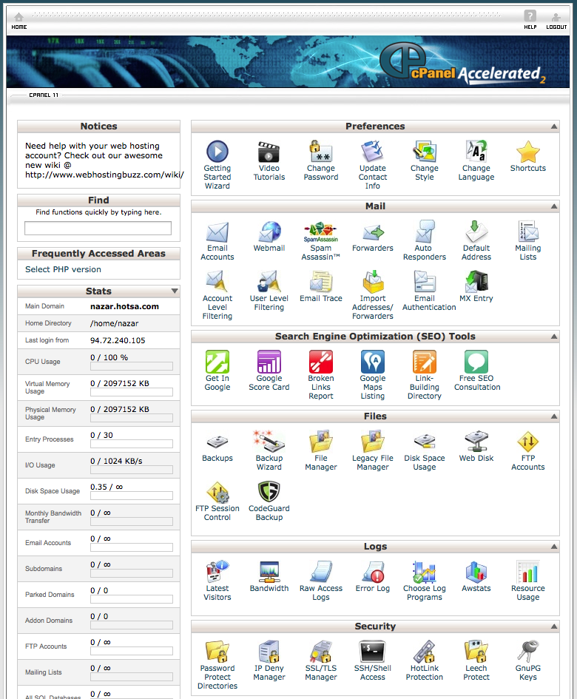Open GnuPG Keys
Viewport: 577px width, 699px height.
528,652
